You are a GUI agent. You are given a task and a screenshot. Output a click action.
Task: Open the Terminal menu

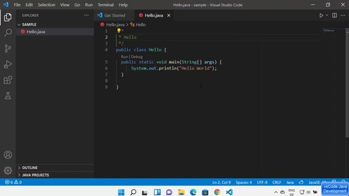[105, 5]
